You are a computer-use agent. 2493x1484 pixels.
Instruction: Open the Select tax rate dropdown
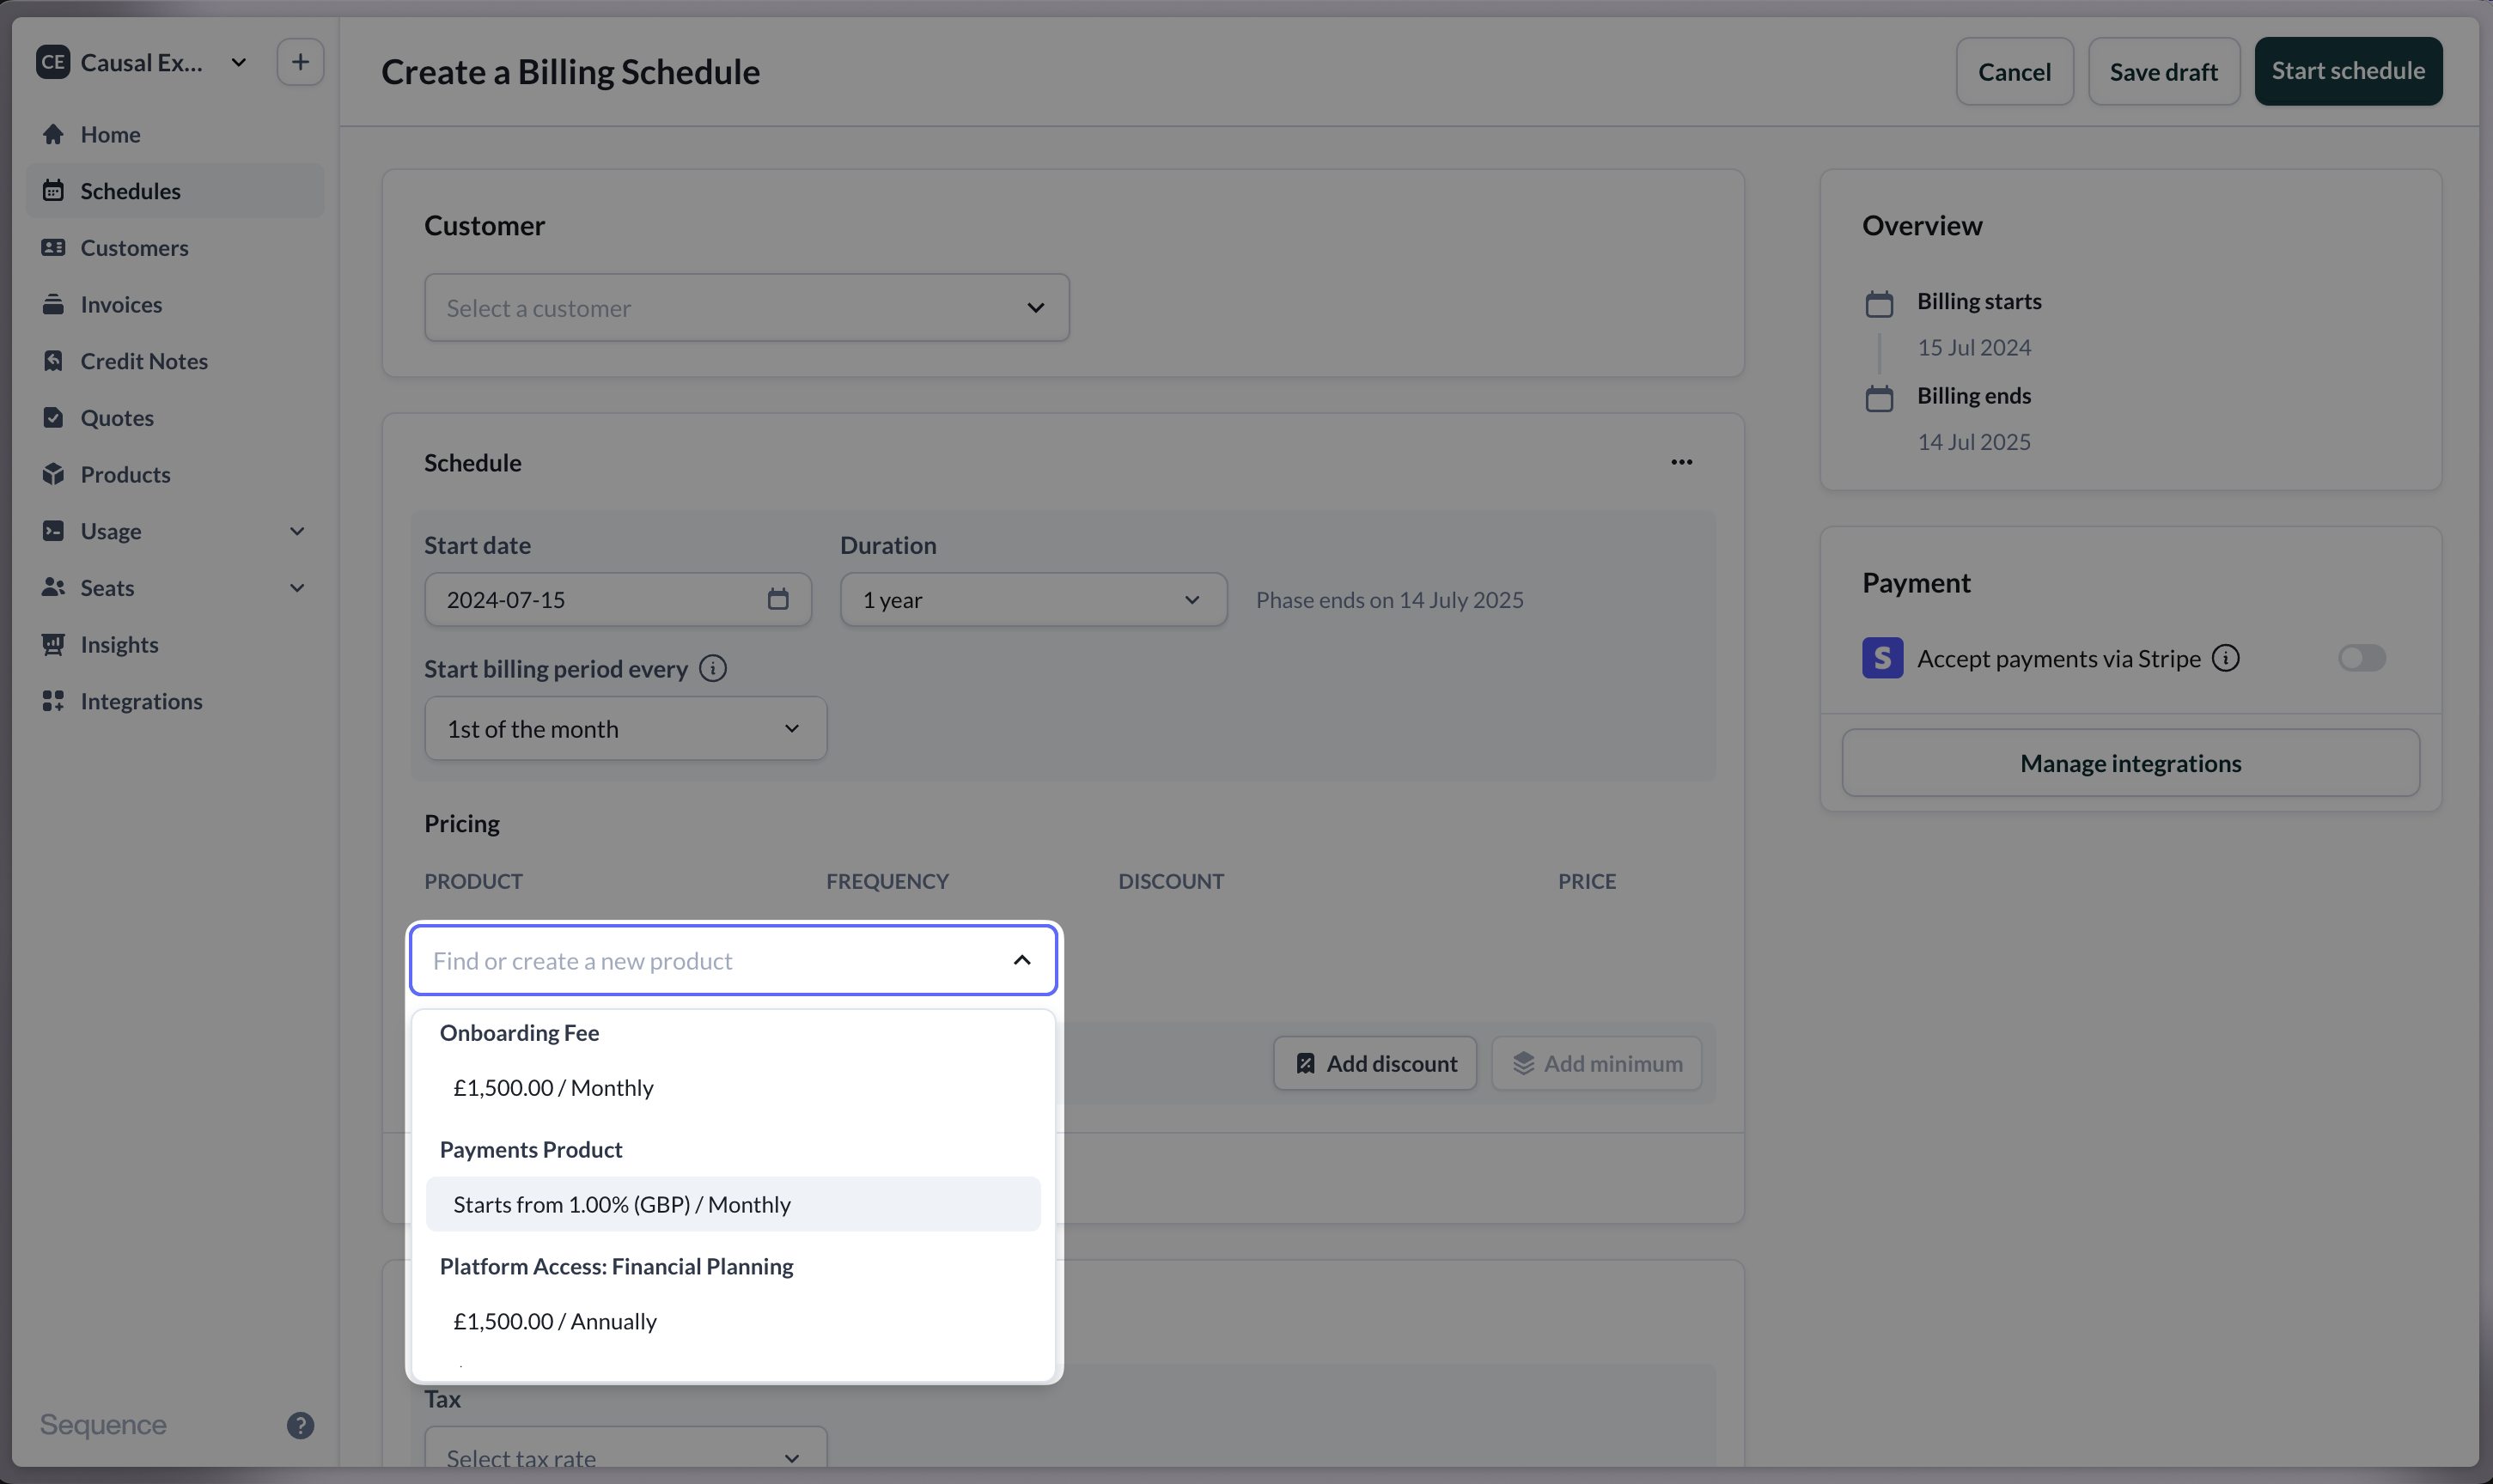coord(625,1447)
